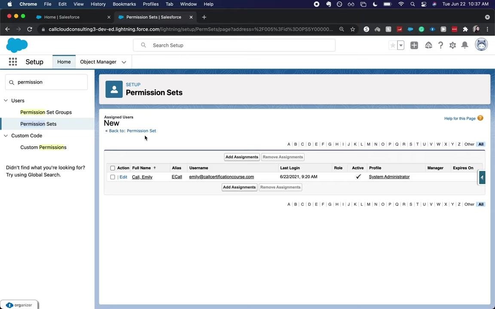Open a new browser tab with plus icon
This screenshot has height=309, width=495.
point(204,17)
